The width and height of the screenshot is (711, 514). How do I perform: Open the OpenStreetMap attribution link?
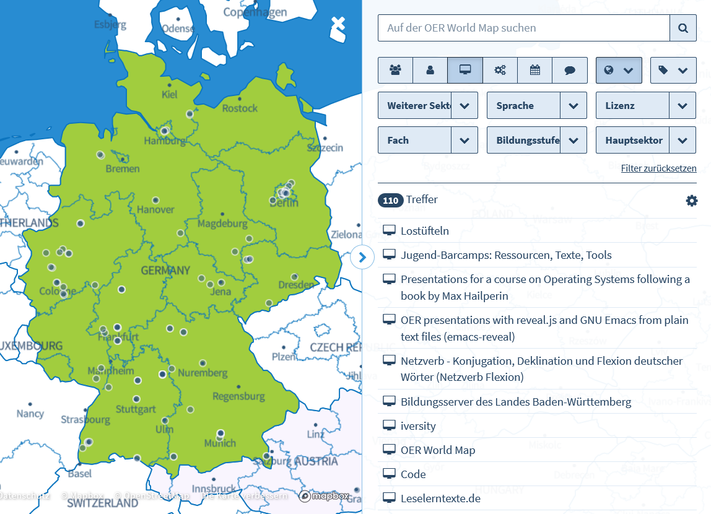(152, 496)
